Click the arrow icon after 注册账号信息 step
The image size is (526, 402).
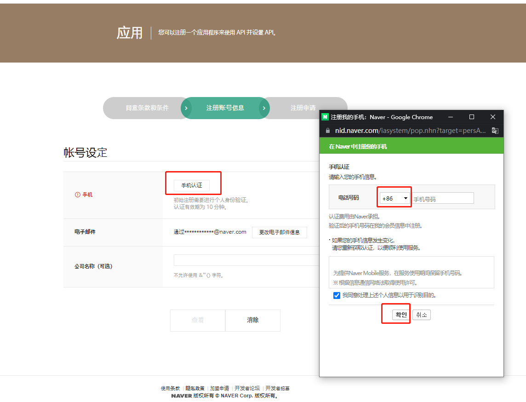click(264, 108)
